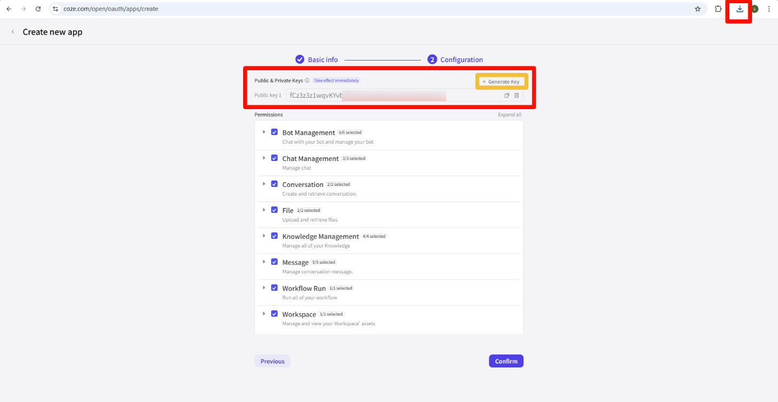Copy the public key 1 value

coord(507,95)
